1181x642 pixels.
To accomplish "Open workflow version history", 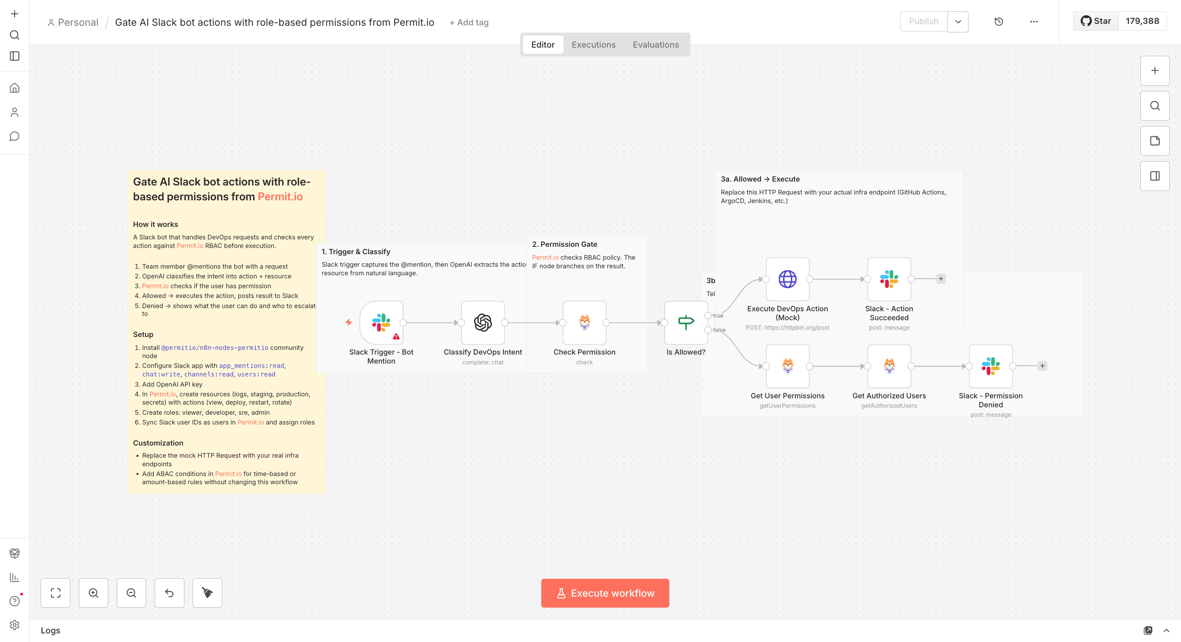I will tap(999, 21).
